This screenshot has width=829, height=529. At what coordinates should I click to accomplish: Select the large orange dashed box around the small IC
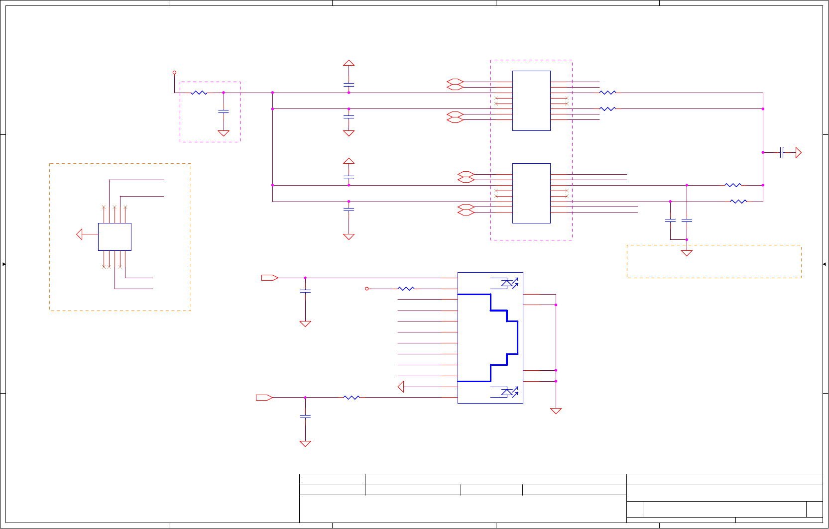(120, 237)
